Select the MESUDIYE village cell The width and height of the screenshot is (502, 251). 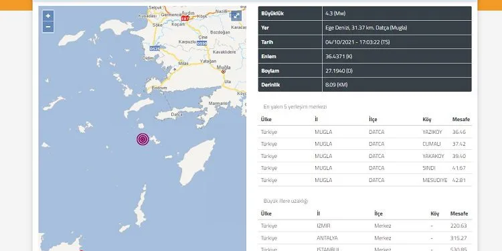coord(435,180)
